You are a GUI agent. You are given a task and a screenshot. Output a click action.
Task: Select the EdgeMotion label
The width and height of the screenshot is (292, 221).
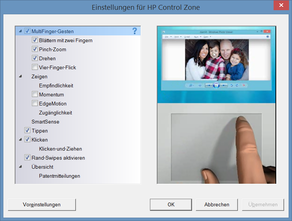(53, 104)
